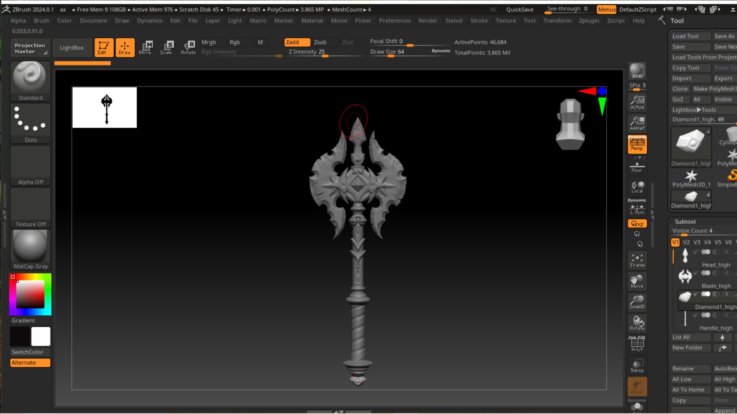737x414 pixels.
Task: Open the Preferences menu
Action: tap(395, 21)
